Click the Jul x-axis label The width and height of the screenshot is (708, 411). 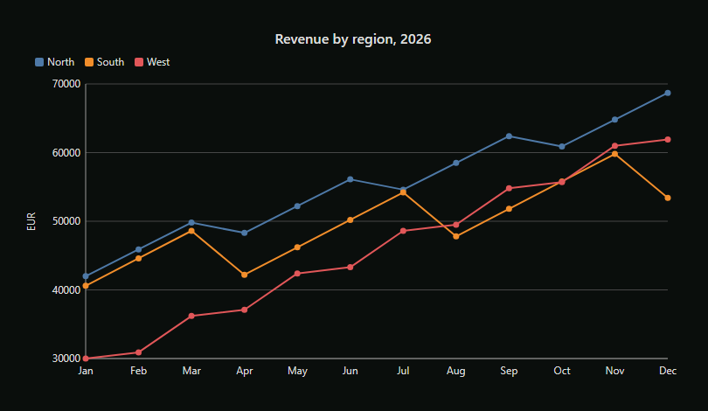tap(403, 371)
